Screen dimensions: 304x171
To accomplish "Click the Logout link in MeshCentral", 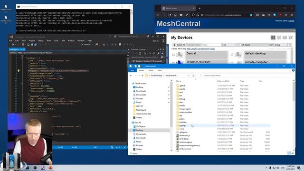I will [291, 21].
